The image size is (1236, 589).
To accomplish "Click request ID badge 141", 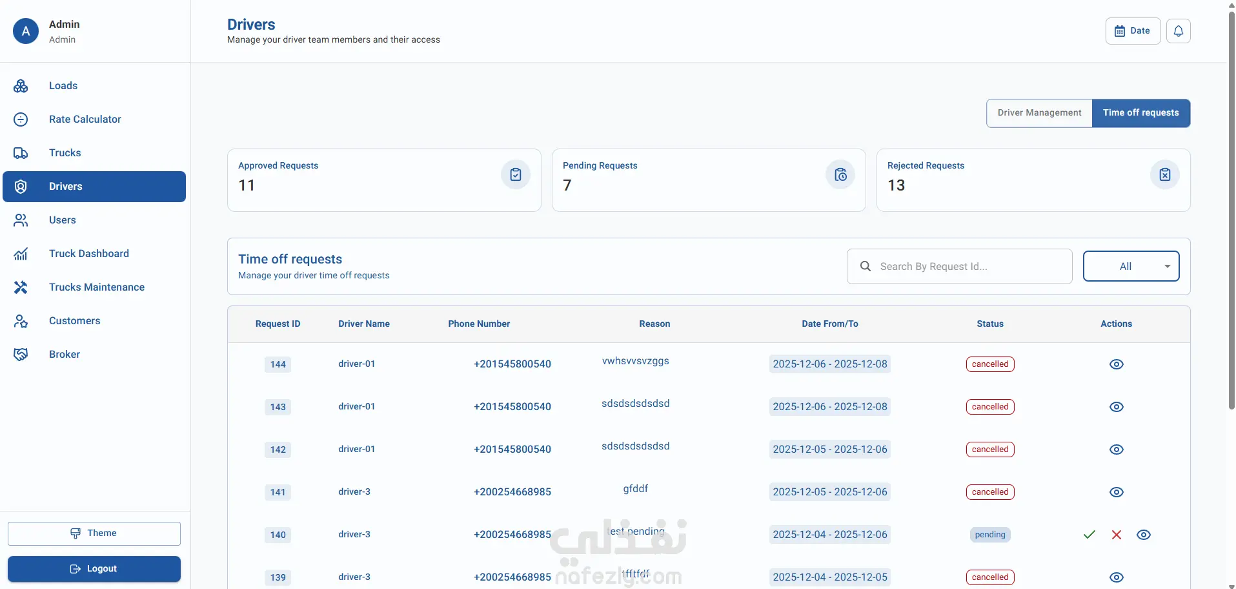I will pyautogui.click(x=278, y=492).
